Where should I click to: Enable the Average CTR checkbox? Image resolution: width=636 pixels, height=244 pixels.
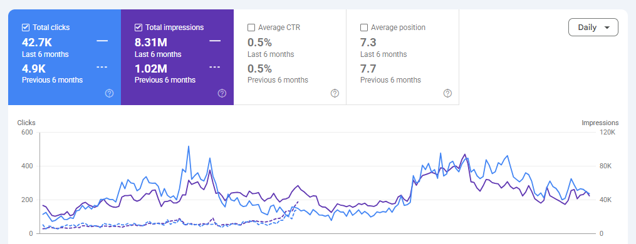click(x=251, y=28)
